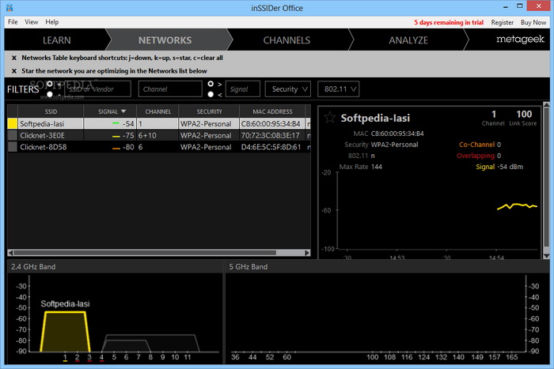Sort by the SIGNAL column header
Screen dimensions: 554x369
(x=110, y=111)
